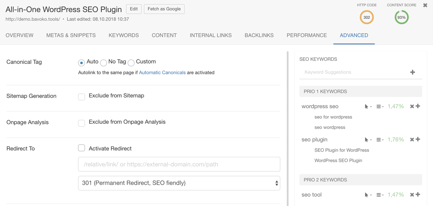Viewport: 433px width, 206px height.
Task: Click the 1,76% density value
Action: 395,140
